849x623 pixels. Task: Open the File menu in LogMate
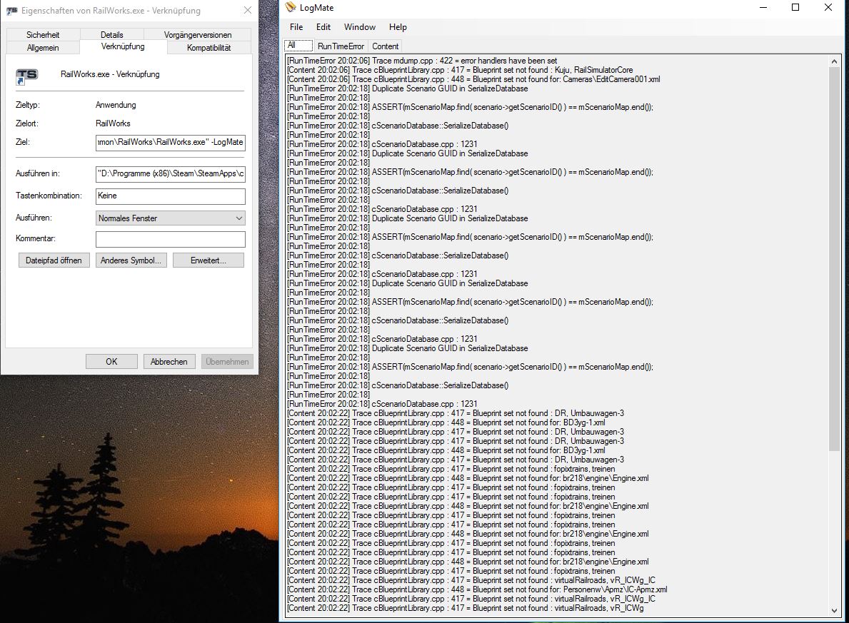click(x=296, y=27)
